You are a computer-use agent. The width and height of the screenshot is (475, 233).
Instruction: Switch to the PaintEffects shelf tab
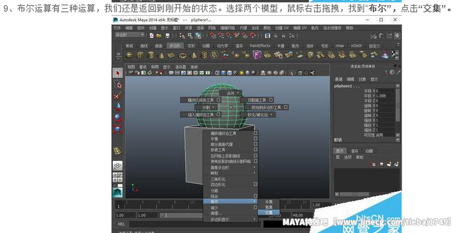260,46
